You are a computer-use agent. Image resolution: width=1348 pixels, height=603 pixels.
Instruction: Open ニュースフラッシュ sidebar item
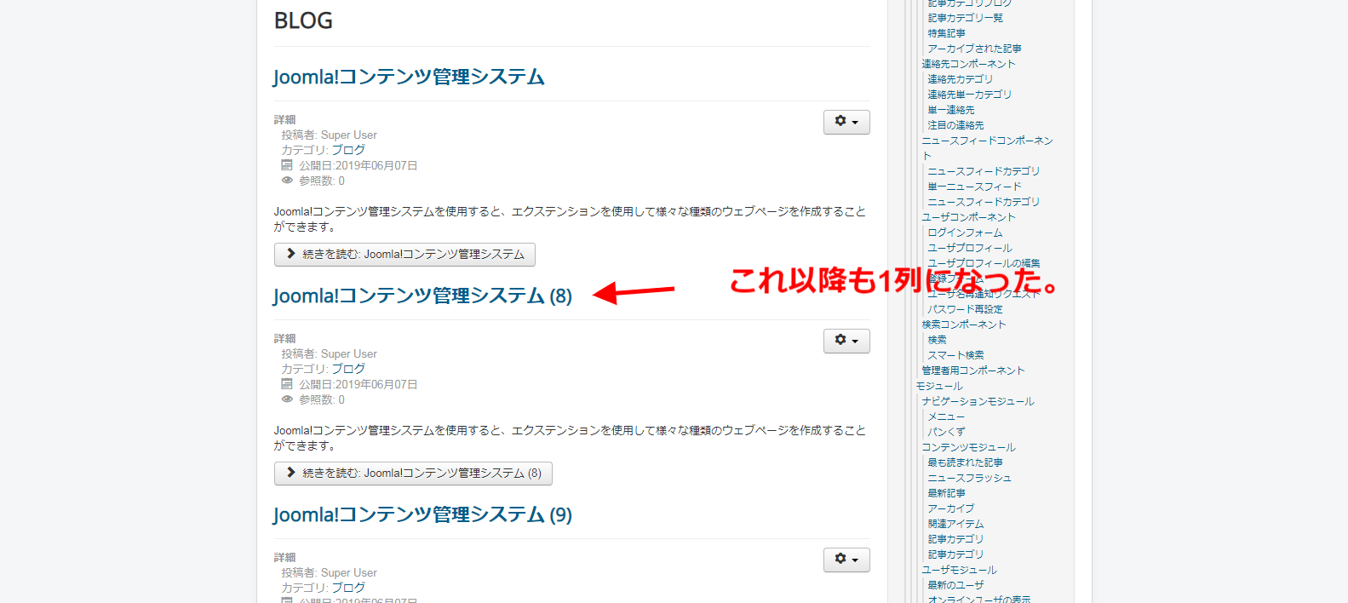(969, 478)
